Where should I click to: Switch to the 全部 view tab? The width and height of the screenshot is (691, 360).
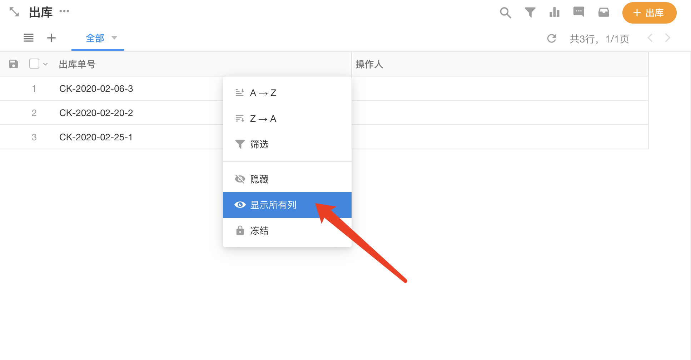(x=95, y=38)
